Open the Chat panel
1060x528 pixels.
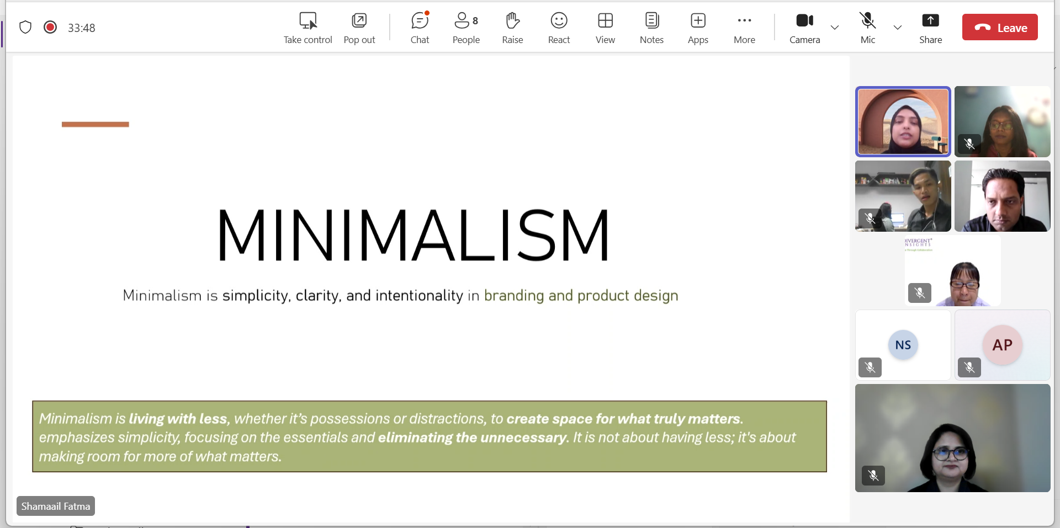[x=420, y=28]
